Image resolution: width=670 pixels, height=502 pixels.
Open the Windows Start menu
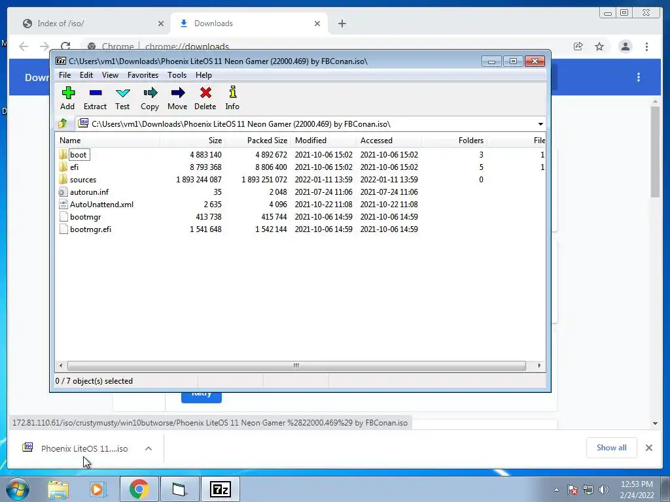click(x=18, y=489)
